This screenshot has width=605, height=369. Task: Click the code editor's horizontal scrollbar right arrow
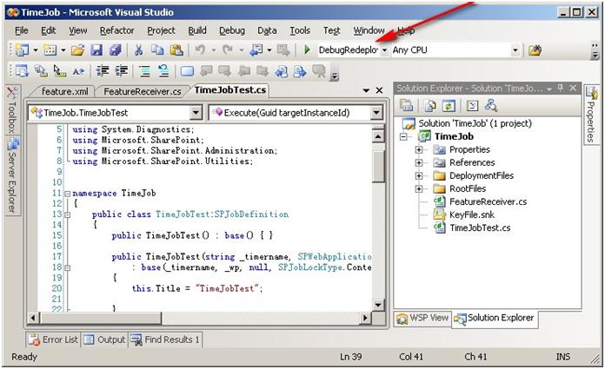click(x=364, y=318)
